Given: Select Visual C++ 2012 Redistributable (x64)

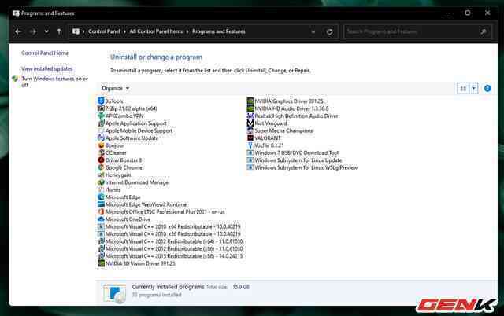Looking at the screenshot, I should 170,241.
